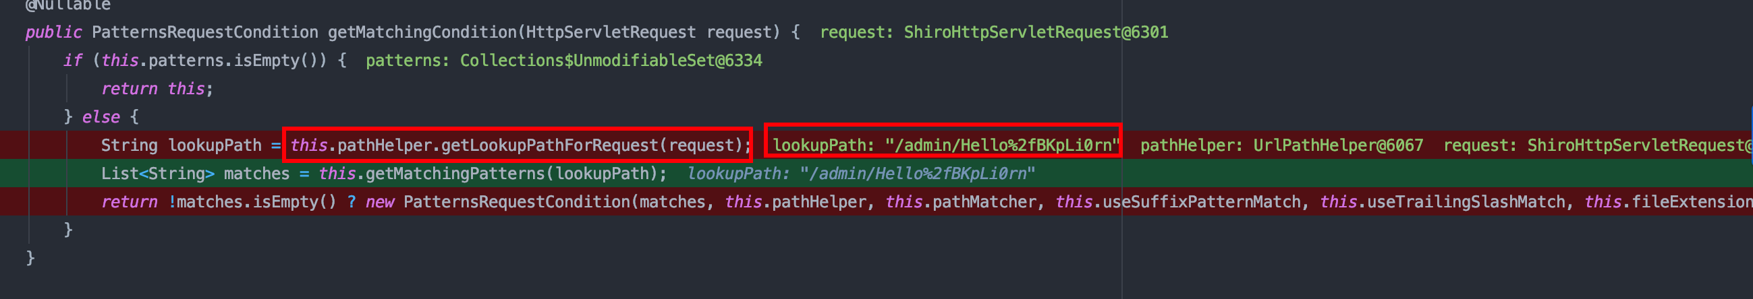The width and height of the screenshot is (1753, 299).
Task: Click the Collections$UnmodifiableSet@6334 inline hint
Action: 611,61
